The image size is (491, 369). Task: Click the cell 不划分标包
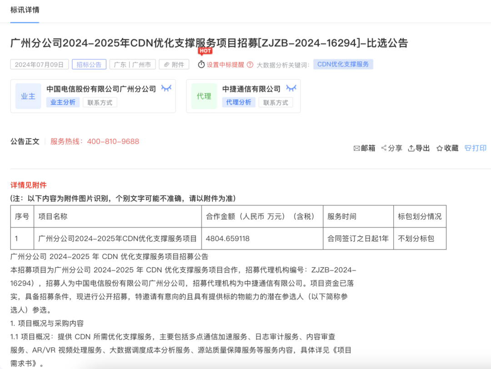(x=420, y=239)
